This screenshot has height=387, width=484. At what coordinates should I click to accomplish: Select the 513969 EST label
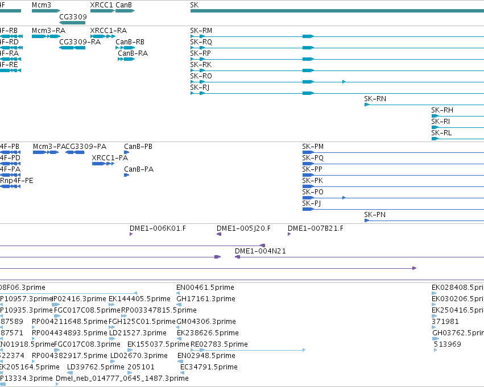tap(447, 344)
